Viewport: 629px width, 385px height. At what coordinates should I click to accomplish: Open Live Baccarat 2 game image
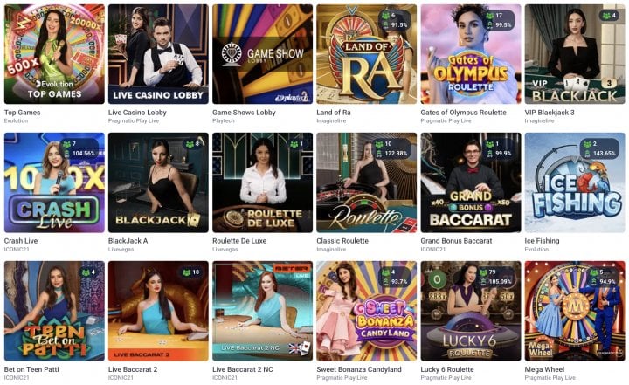[x=158, y=311]
